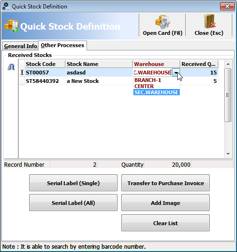Click the scrollbar up arrow
This screenshot has height=252, width=237.
click(228, 64)
